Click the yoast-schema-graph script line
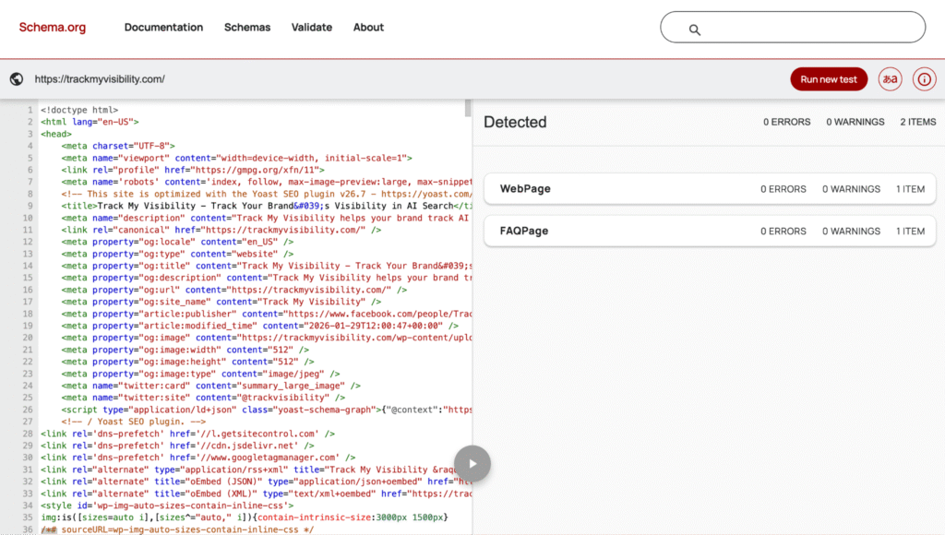This screenshot has width=945, height=535. click(267, 410)
